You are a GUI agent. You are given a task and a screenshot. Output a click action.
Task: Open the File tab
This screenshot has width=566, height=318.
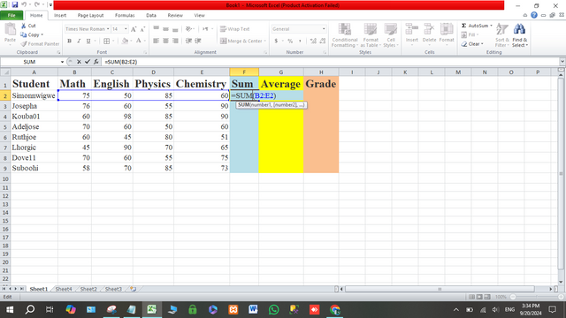(x=11, y=15)
